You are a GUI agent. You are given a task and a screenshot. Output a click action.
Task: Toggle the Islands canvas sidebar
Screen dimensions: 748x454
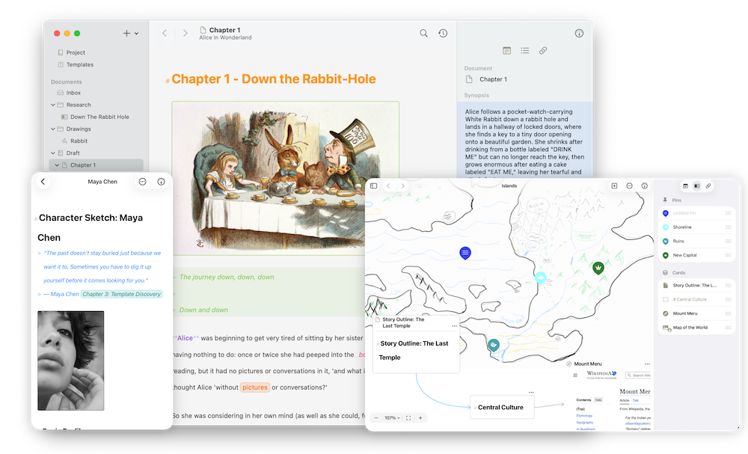373,186
